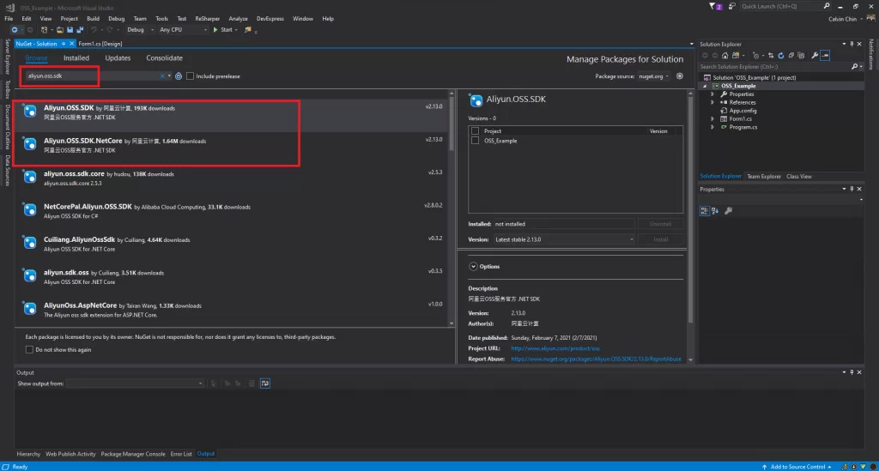Click Sync with Active Document icon
Screen dimensions: 879x471
click(771, 56)
